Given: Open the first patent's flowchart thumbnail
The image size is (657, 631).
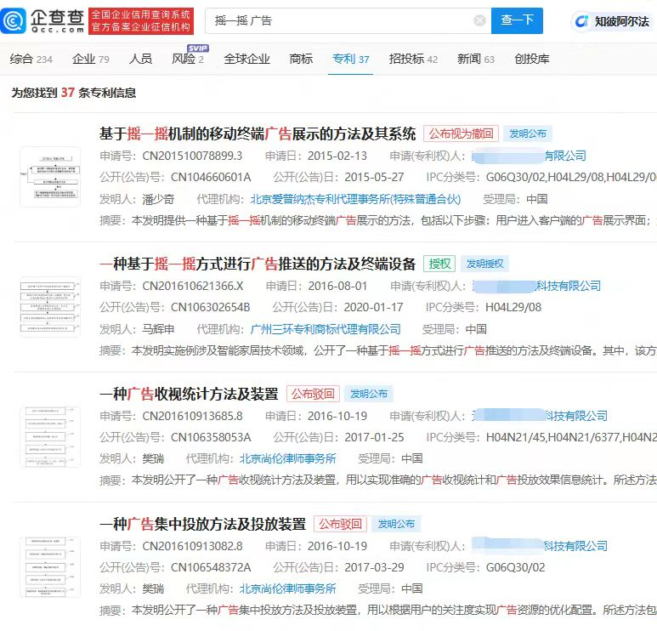Looking at the screenshot, I should click(x=50, y=177).
